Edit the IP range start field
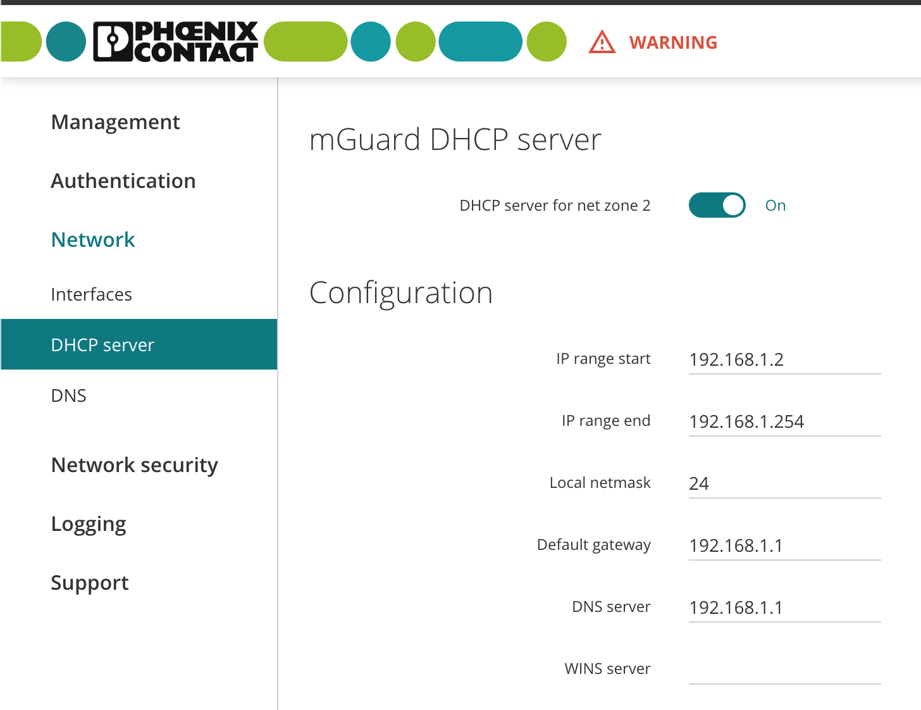The width and height of the screenshot is (921, 710). (x=784, y=359)
